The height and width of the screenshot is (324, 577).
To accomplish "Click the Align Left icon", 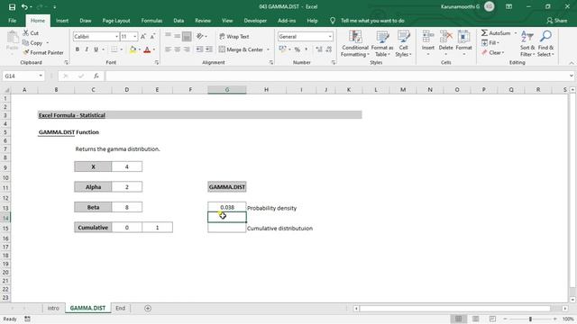I will click(169, 49).
